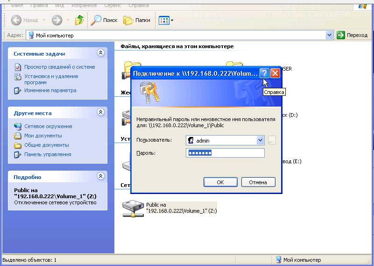Click the Сетевое окружение network icon
The height and width of the screenshot is (266, 374).
(18, 126)
